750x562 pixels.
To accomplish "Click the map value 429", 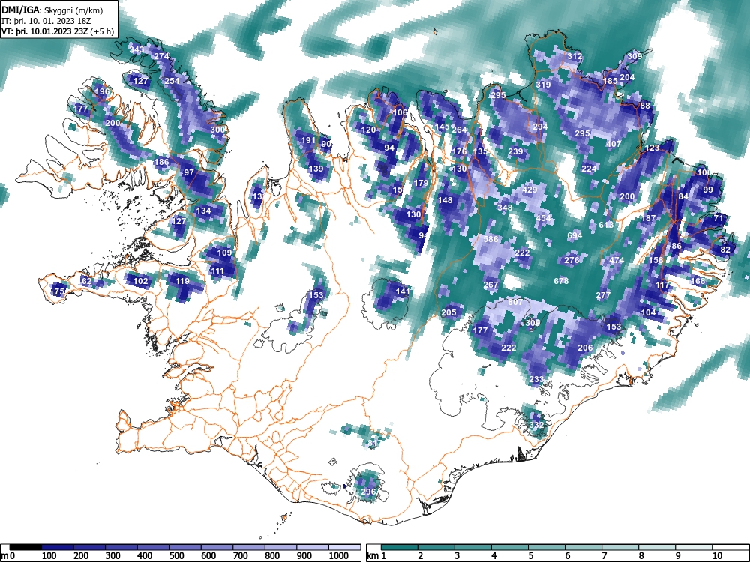I will [x=529, y=190].
